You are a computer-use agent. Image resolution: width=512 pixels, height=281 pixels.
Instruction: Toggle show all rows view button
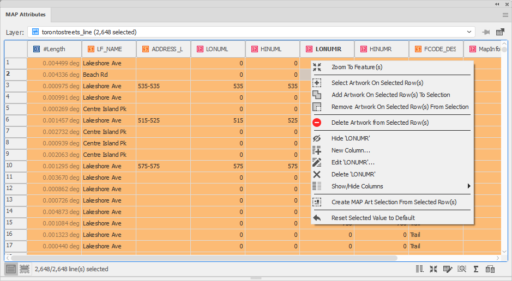click(x=11, y=269)
